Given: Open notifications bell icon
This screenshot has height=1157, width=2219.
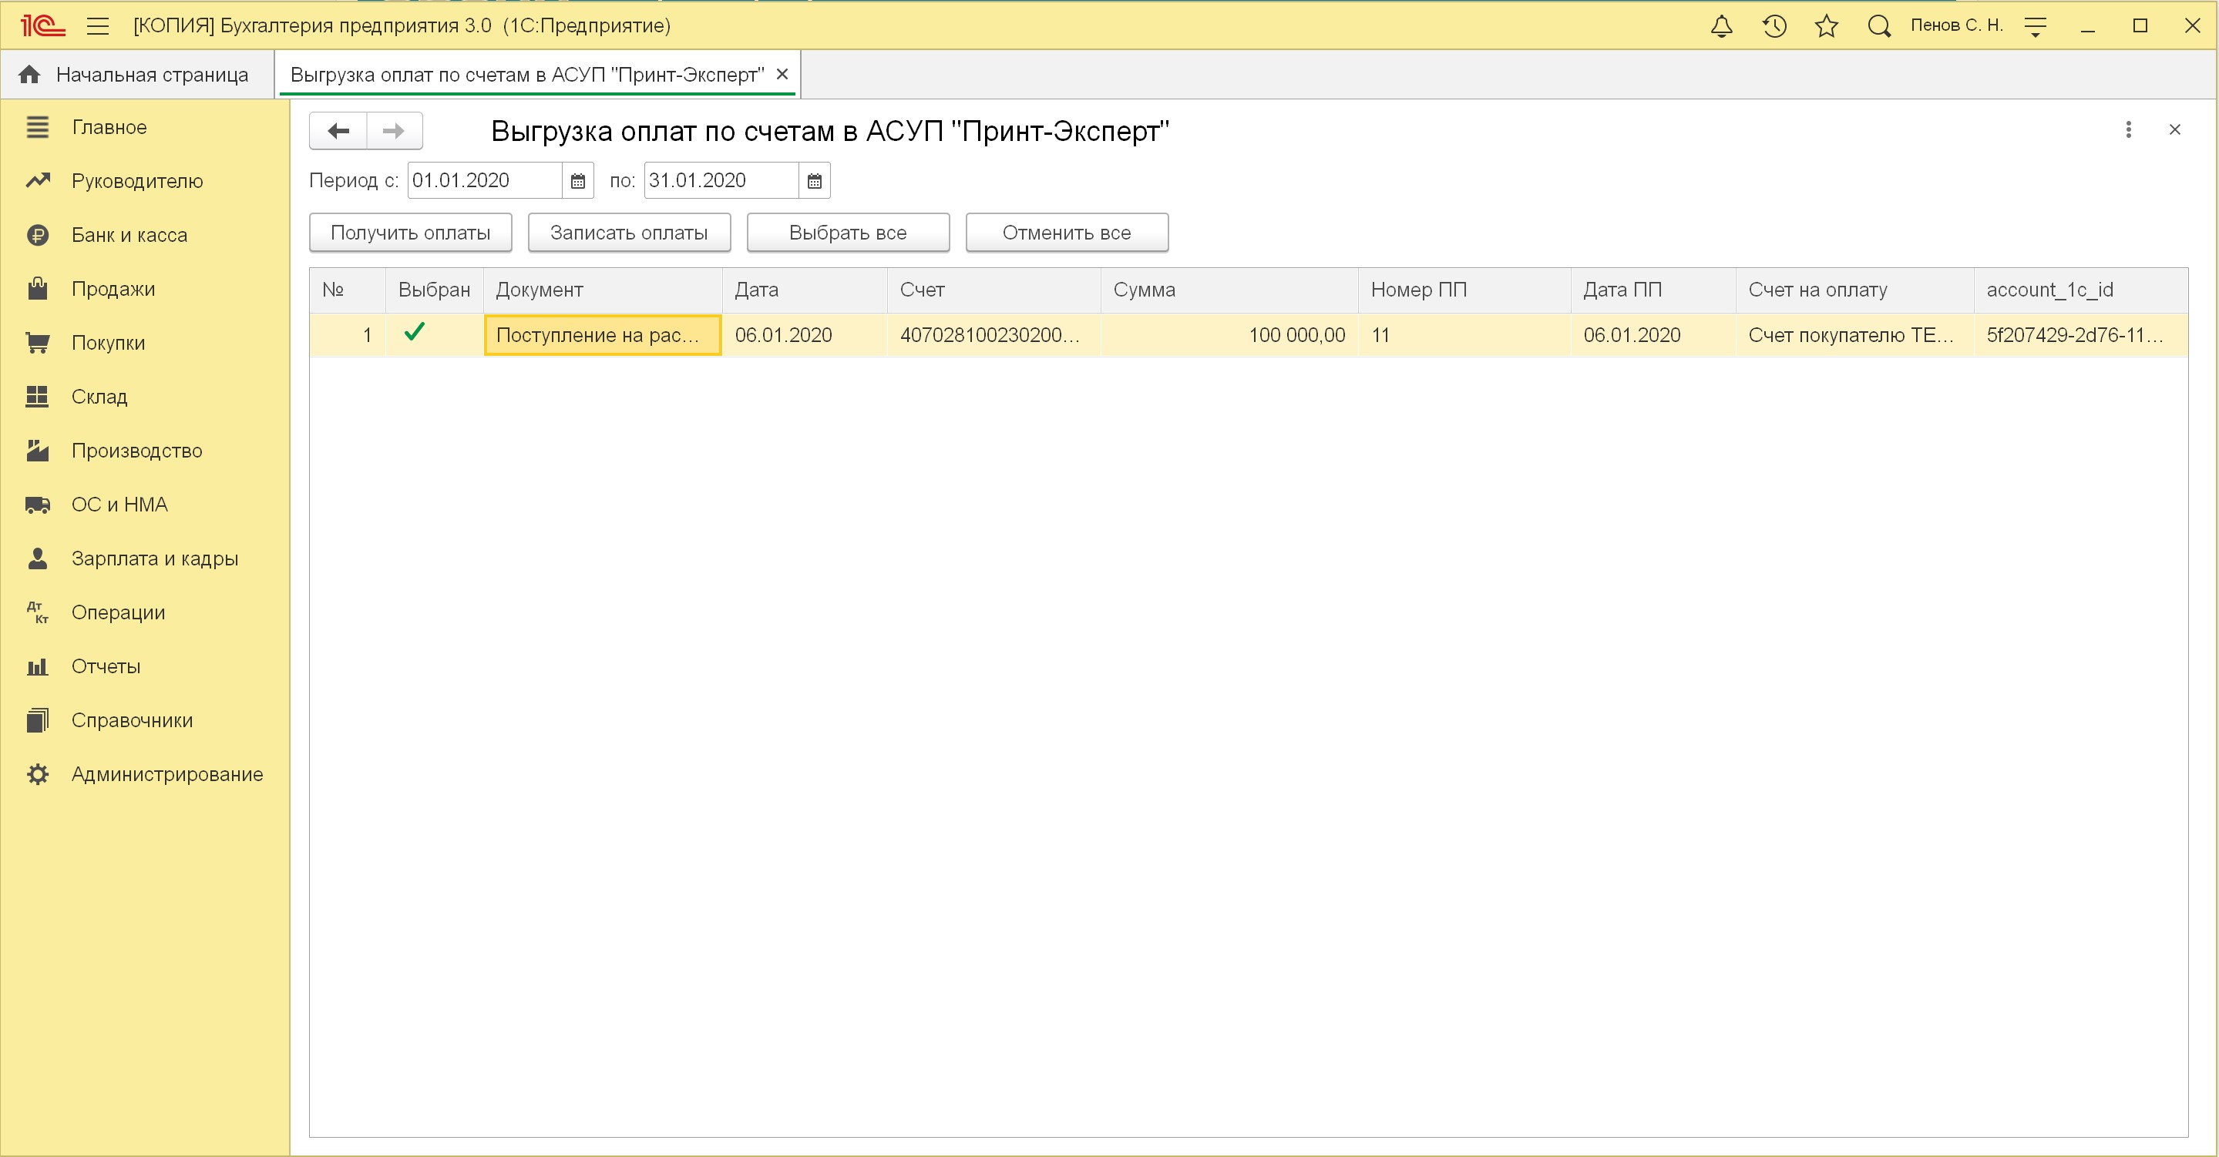Looking at the screenshot, I should [x=1721, y=26].
